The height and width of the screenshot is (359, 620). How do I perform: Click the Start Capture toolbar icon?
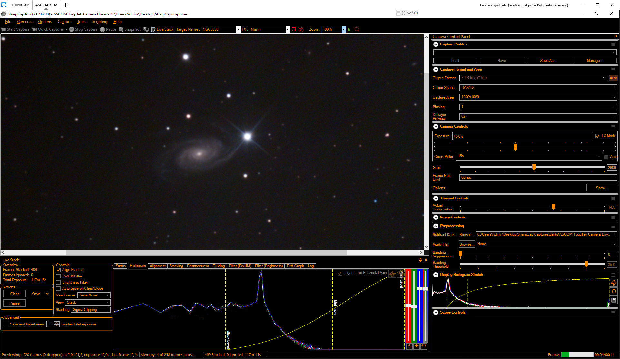point(4,29)
